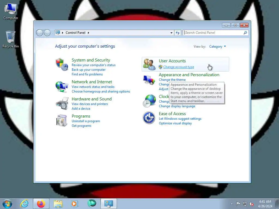279x209 pixels.
Task: Click Optimize visual display
Action: (175, 123)
